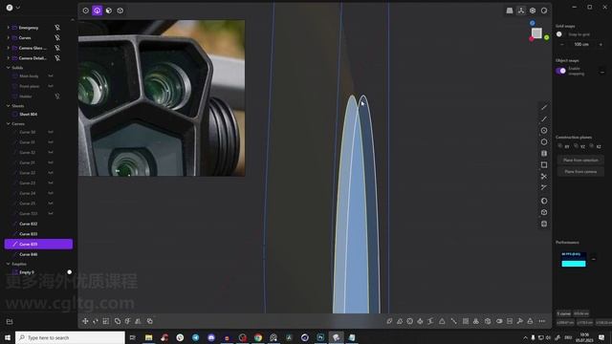Click the lock-shaped icon in bottom command bar
The image size is (612, 344).
click(530, 321)
